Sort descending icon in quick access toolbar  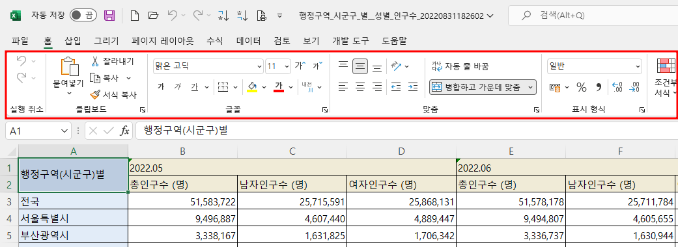point(242,16)
